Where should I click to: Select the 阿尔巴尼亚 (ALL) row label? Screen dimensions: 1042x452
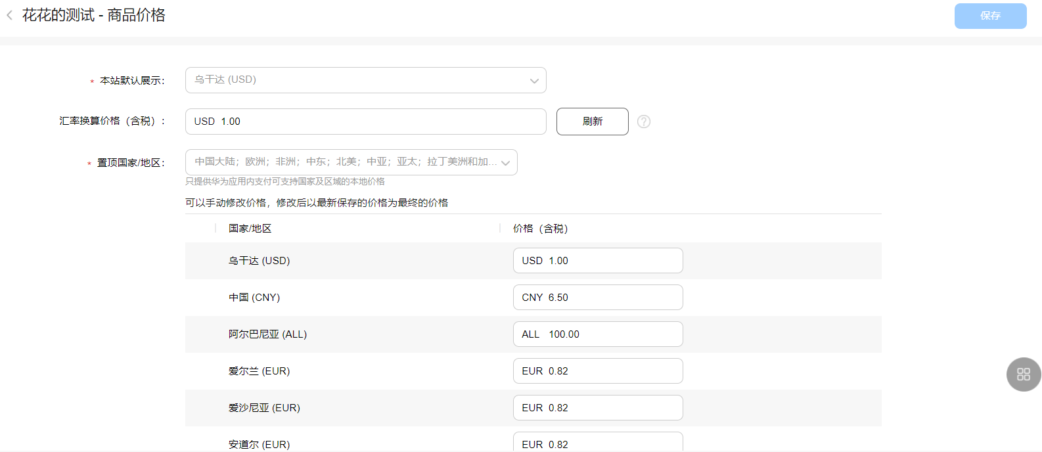click(268, 334)
